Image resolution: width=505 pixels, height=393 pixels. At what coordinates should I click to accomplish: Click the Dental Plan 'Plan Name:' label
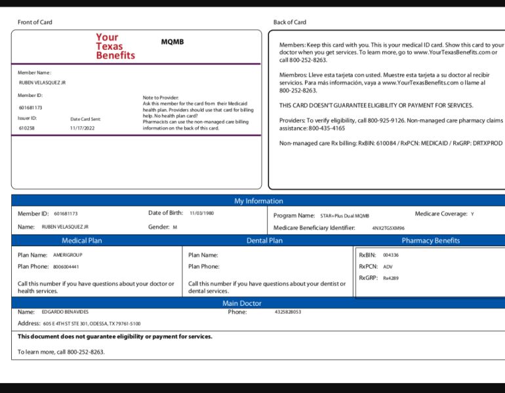[203, 255]
